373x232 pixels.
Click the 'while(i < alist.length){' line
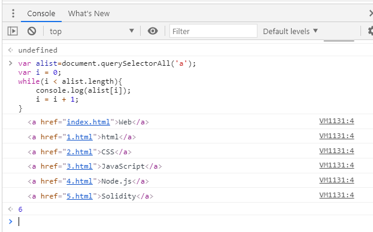tap(70, 81)
